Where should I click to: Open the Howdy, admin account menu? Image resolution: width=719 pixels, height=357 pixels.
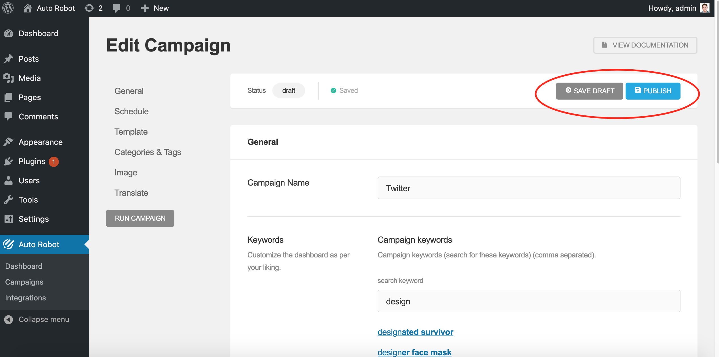(672, 8)
